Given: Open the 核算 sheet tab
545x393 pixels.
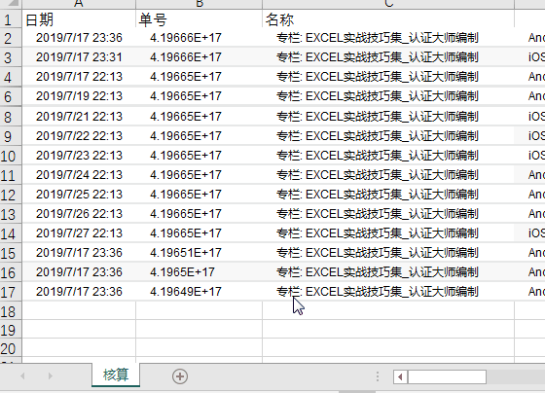Looking at the screenshot, I should click(x=116, y=375).
